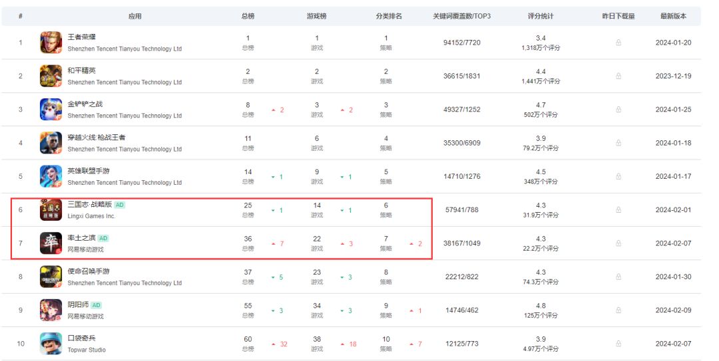Click the 昨日下载量 column header
Viewport: 719px width, 361px height.
pyautogui.click(x=618, y=16)
